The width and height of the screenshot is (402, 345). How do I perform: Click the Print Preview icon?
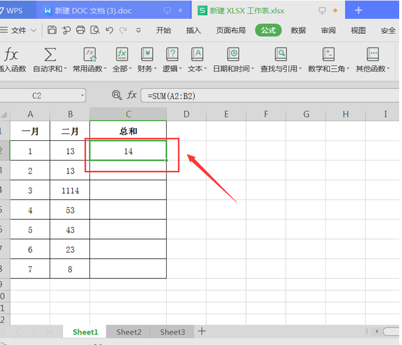(x=95, y=30)
